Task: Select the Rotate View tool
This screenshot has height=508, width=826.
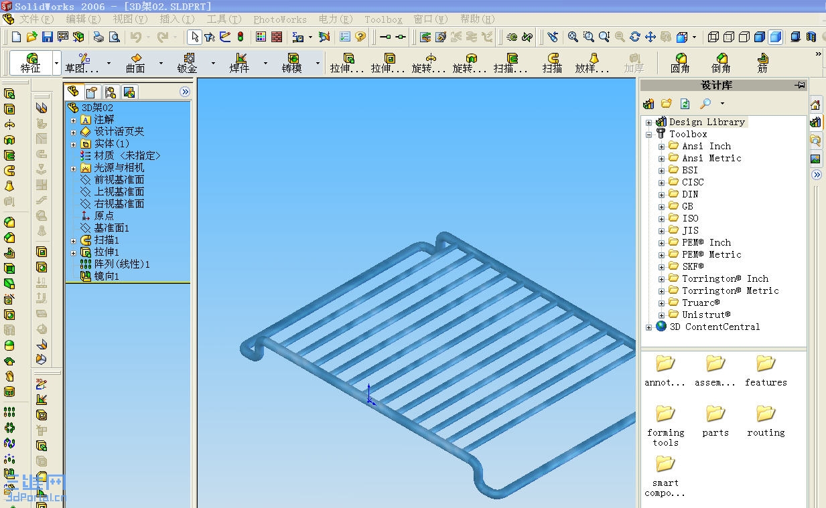Action: [x=635, y=37]
